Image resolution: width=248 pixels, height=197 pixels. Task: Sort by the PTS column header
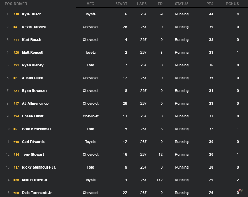click(x=210, y=4)
